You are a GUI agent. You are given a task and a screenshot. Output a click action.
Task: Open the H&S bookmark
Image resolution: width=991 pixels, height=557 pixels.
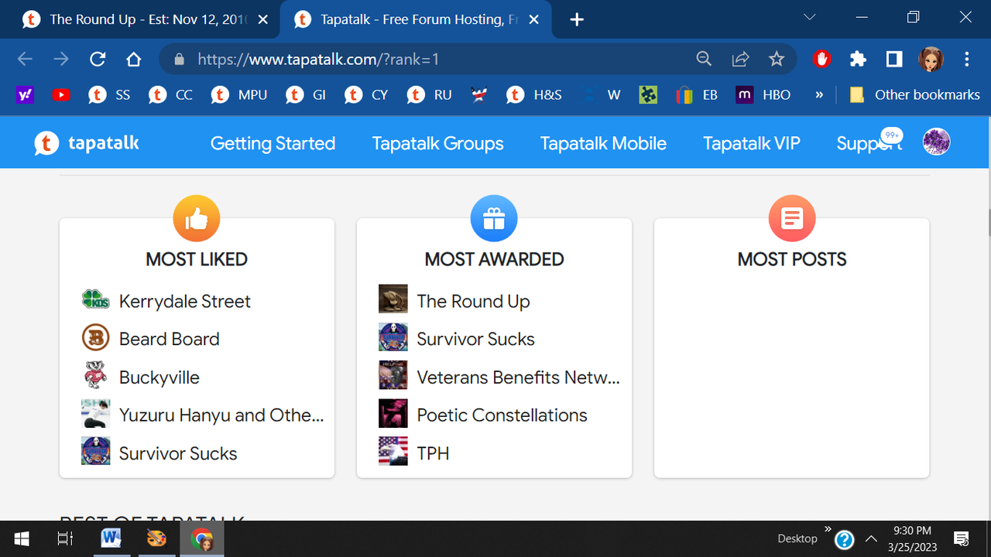(534, 95)
